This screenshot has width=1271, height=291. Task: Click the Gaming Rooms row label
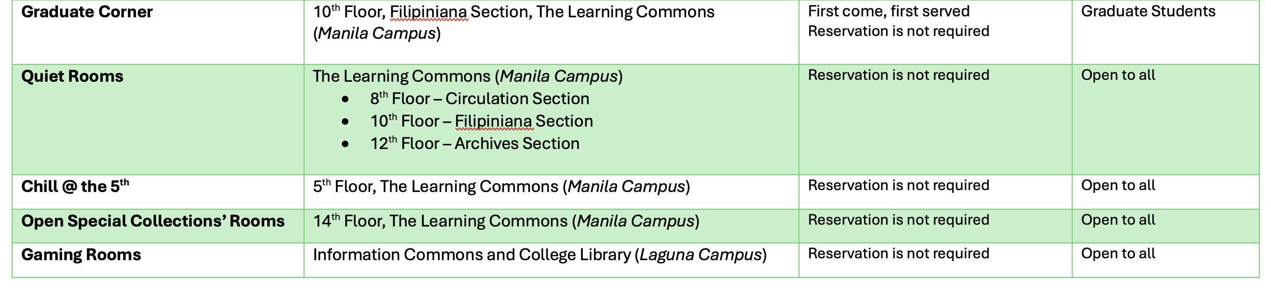click(x=81, y=255)
